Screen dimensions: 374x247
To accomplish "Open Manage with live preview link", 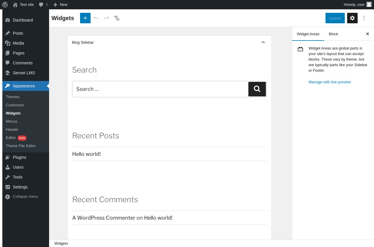I will point(330,82).
